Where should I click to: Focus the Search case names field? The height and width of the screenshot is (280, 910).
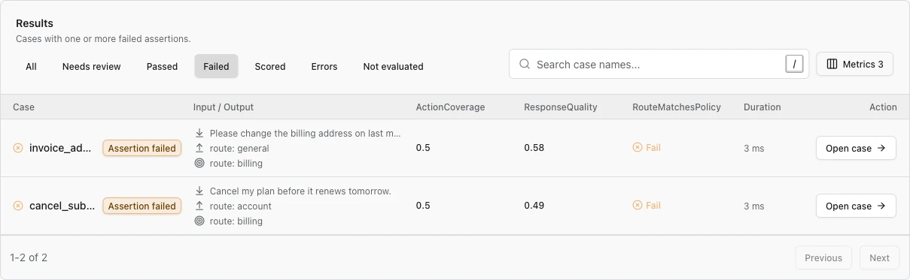(659, 65)
